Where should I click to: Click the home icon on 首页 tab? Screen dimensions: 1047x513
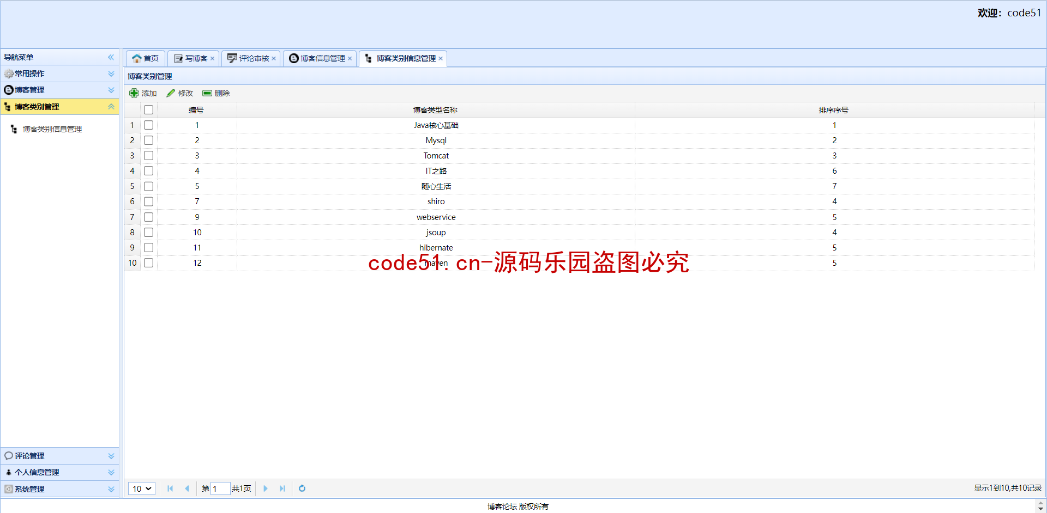pyautogui.click(x=137, y=58)
